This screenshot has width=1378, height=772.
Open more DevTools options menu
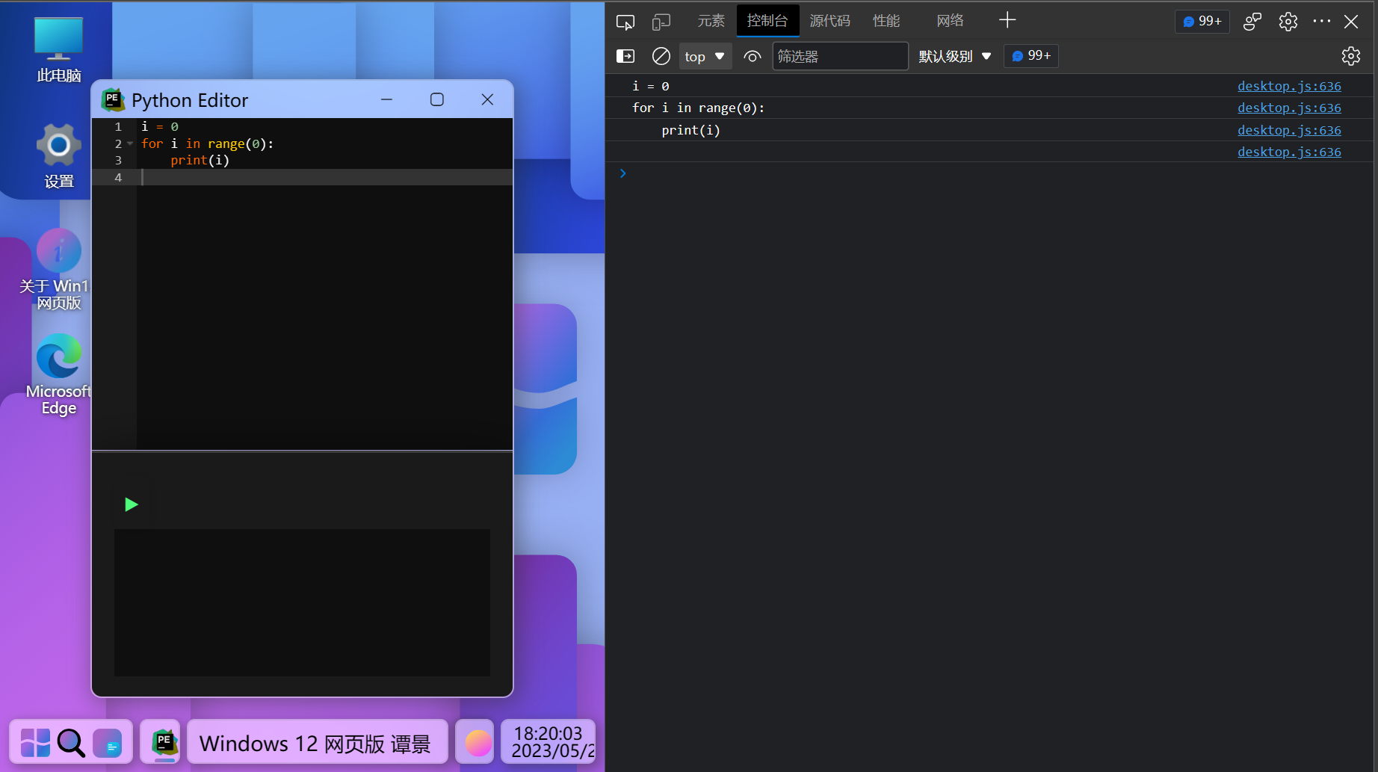(1322, 22)
